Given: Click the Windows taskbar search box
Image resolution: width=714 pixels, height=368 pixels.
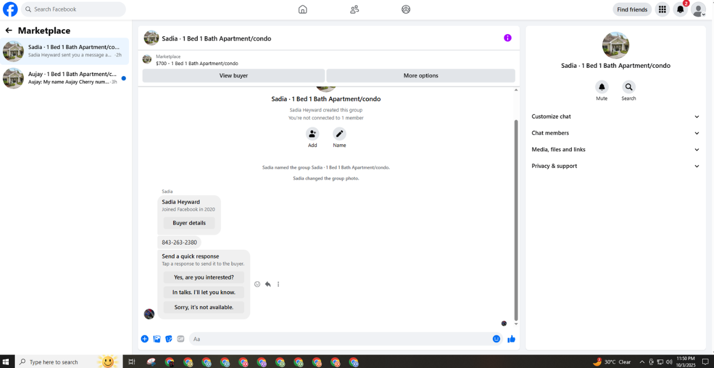Looking at the screenshot, I should (x=68, y=361).
